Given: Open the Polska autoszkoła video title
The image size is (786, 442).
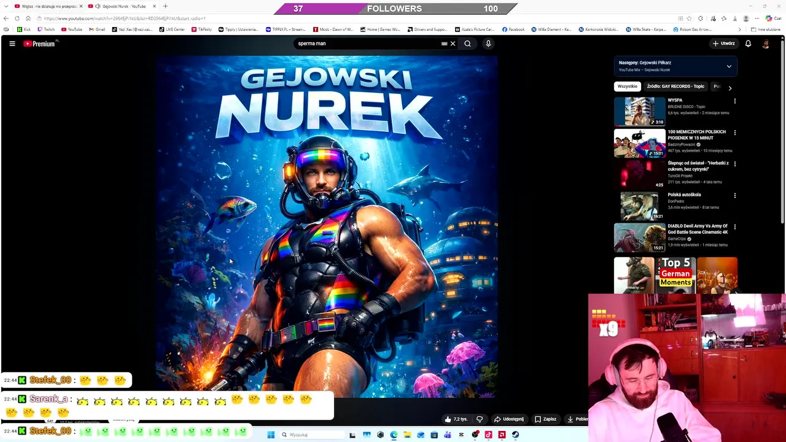Looking at the screenshot, I should pos(684,195).
